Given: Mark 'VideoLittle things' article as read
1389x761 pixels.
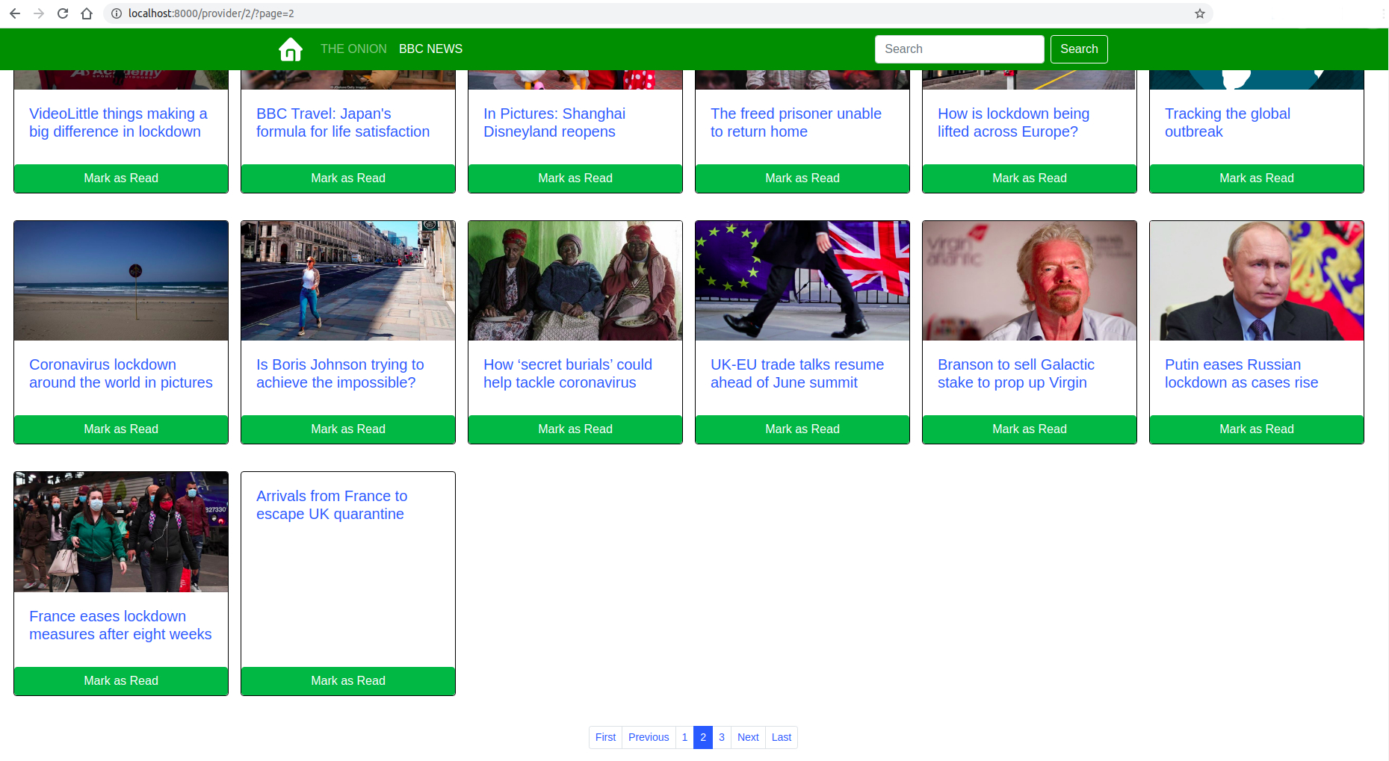Looking at the screenshot, I should click(x=121, y=178).
